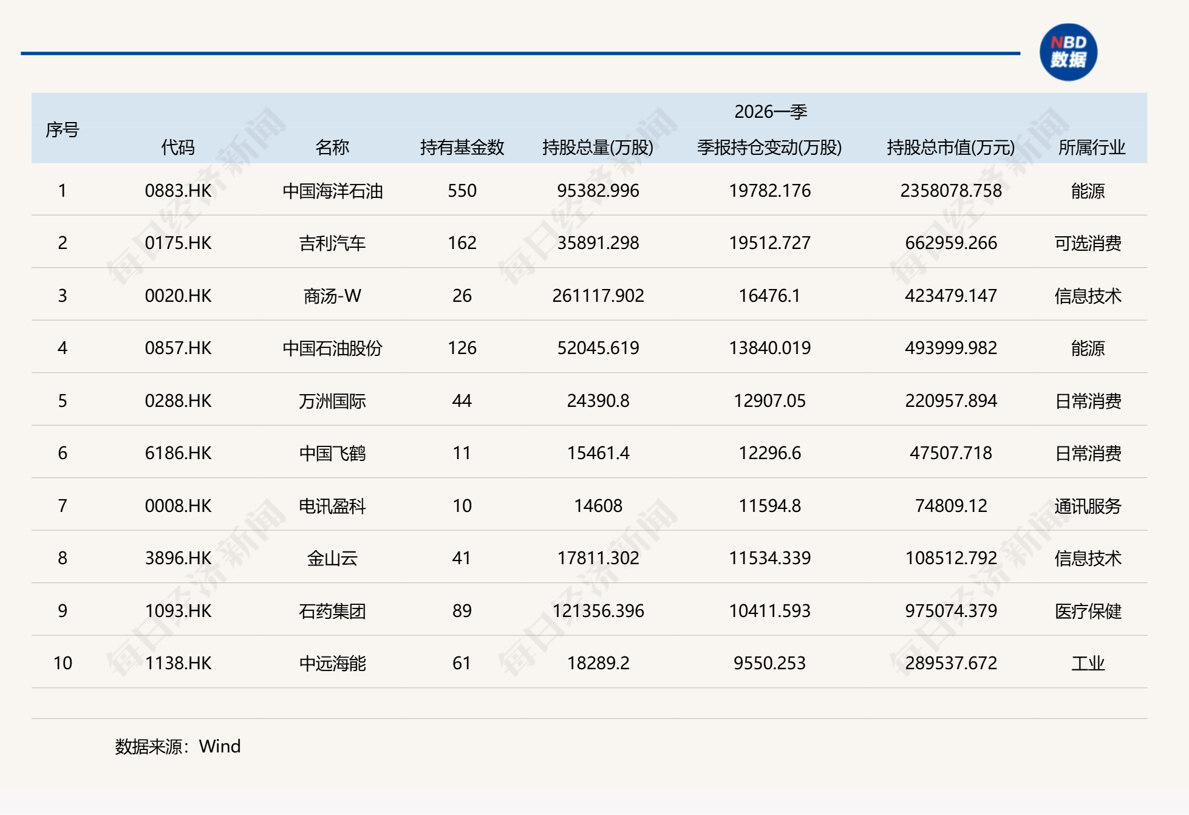Click stock code 0857.HK

178,349
